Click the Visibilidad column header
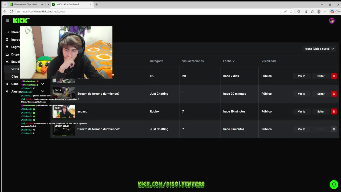 point(269,61)
